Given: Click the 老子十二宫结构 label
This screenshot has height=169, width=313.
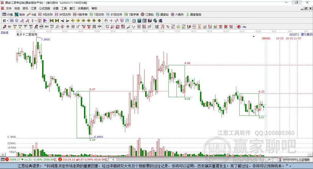Looking at the screenshot, I should 27,35.
